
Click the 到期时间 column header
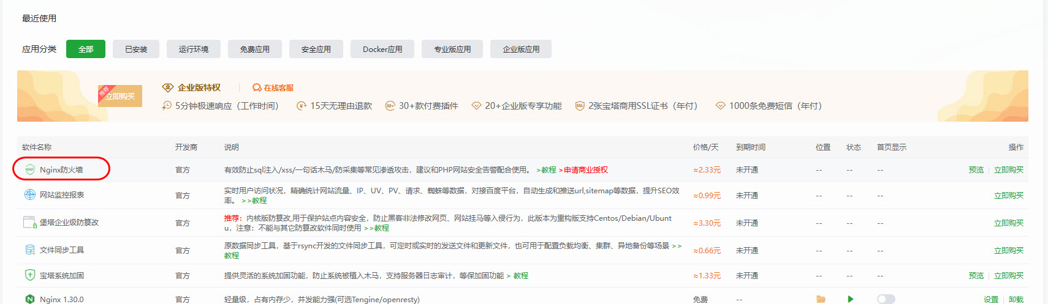click(x=751, y=147)
